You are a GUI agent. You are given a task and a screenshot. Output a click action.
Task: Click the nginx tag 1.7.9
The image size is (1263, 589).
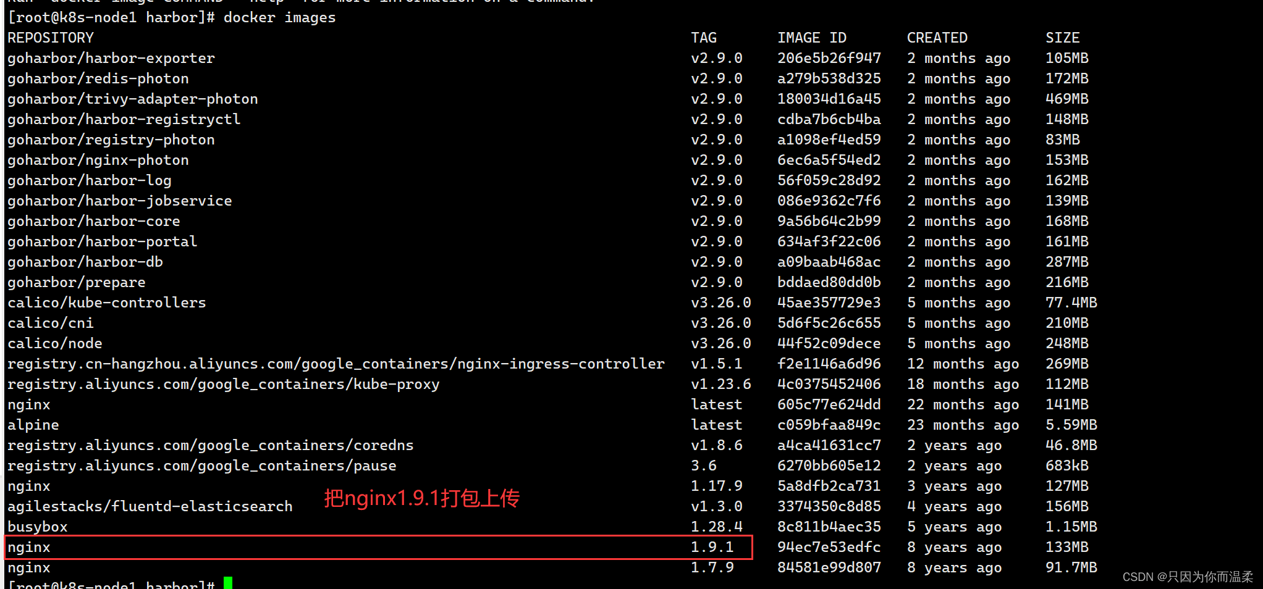[x=712, y=568]
